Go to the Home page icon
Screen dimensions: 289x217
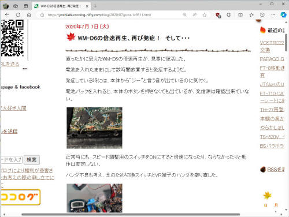pos(29,15)
